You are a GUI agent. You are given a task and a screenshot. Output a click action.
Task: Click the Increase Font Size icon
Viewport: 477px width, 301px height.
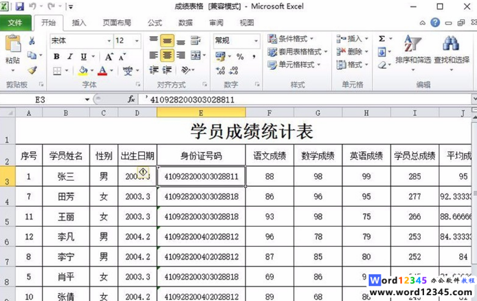109,56
